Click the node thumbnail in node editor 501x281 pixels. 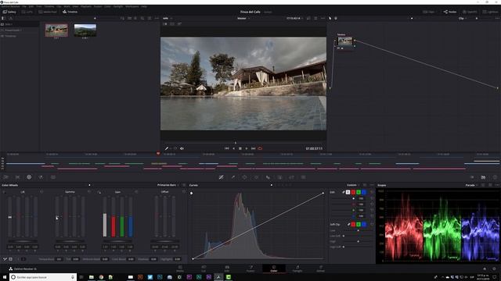pos(345,41)
